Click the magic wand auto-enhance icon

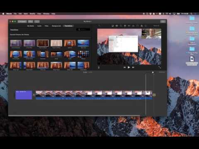click(x=99, y=26)
